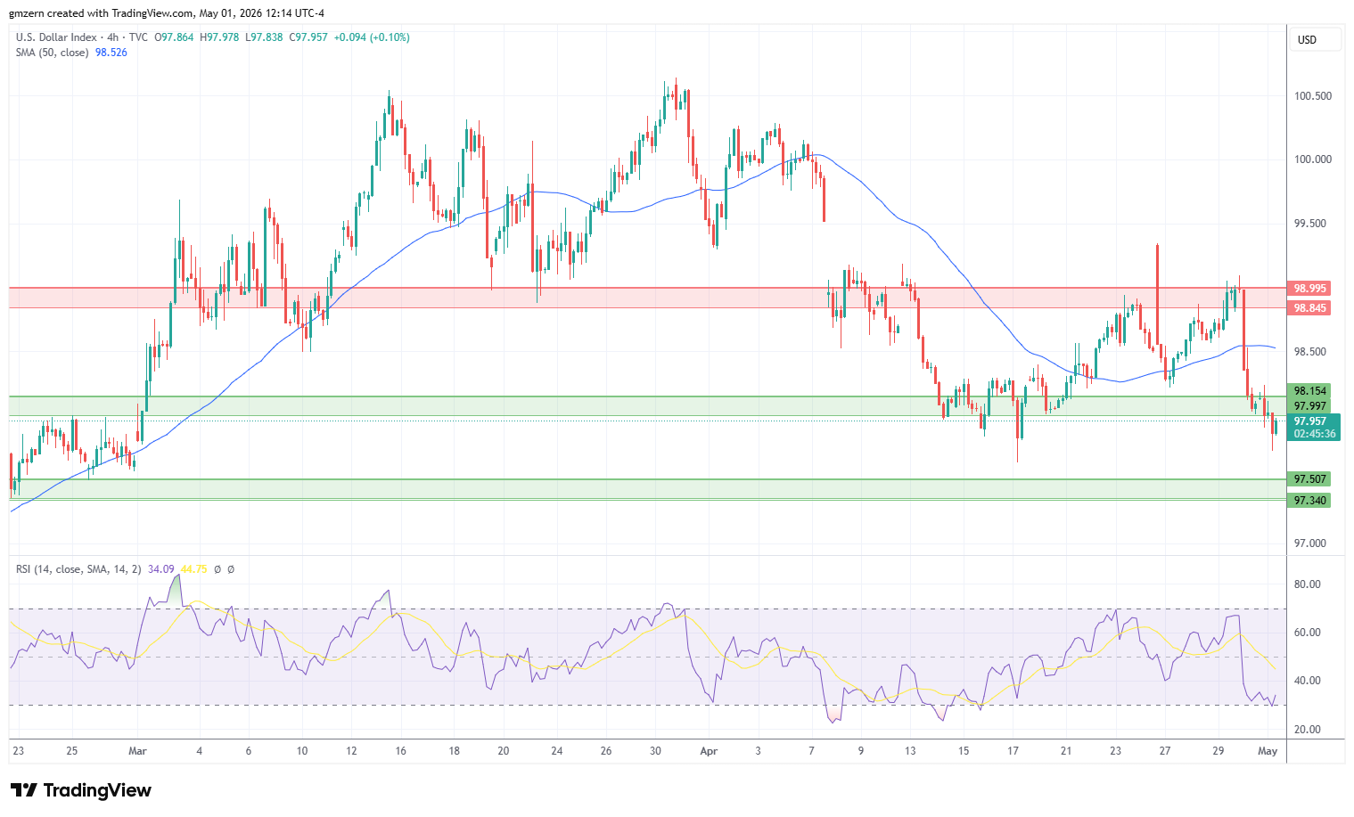Click the 100.500 price axis tick

(x=1313, y=96)
